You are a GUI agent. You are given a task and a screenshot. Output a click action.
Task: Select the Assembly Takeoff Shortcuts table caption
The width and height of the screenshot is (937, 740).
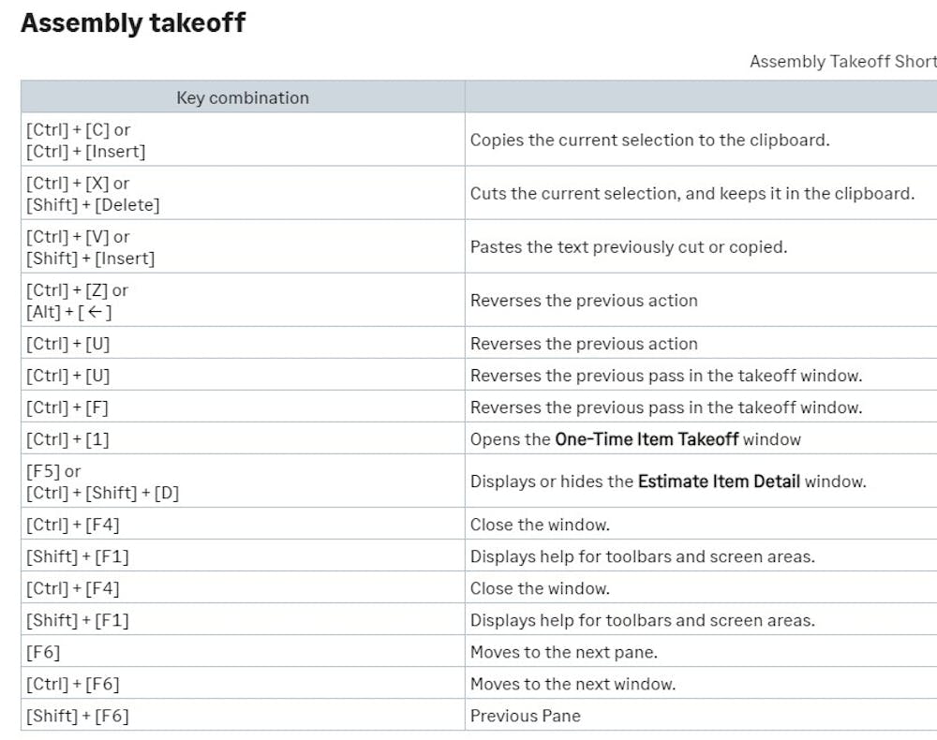tap(842, 62)
